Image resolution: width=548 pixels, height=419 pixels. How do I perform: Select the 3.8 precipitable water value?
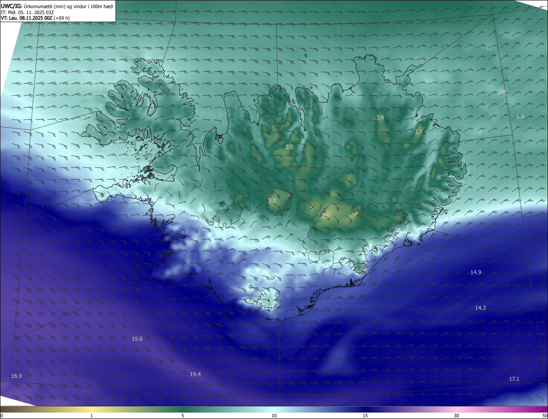click(x=380, y=117)
